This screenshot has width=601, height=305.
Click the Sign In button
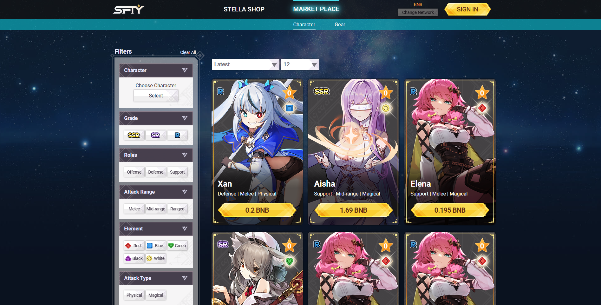coord(467,9)
